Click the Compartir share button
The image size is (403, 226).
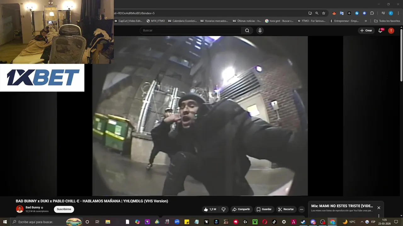coord(241,209)
